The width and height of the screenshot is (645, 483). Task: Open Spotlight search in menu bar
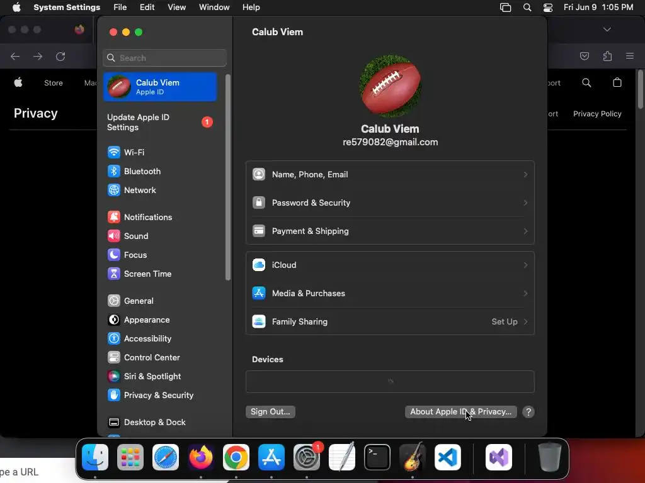(527, 8)
